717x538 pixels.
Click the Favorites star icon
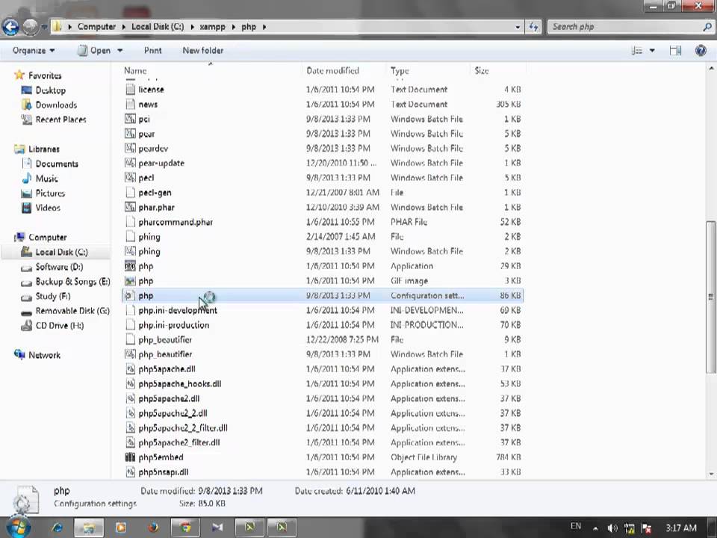pos(19,75)
